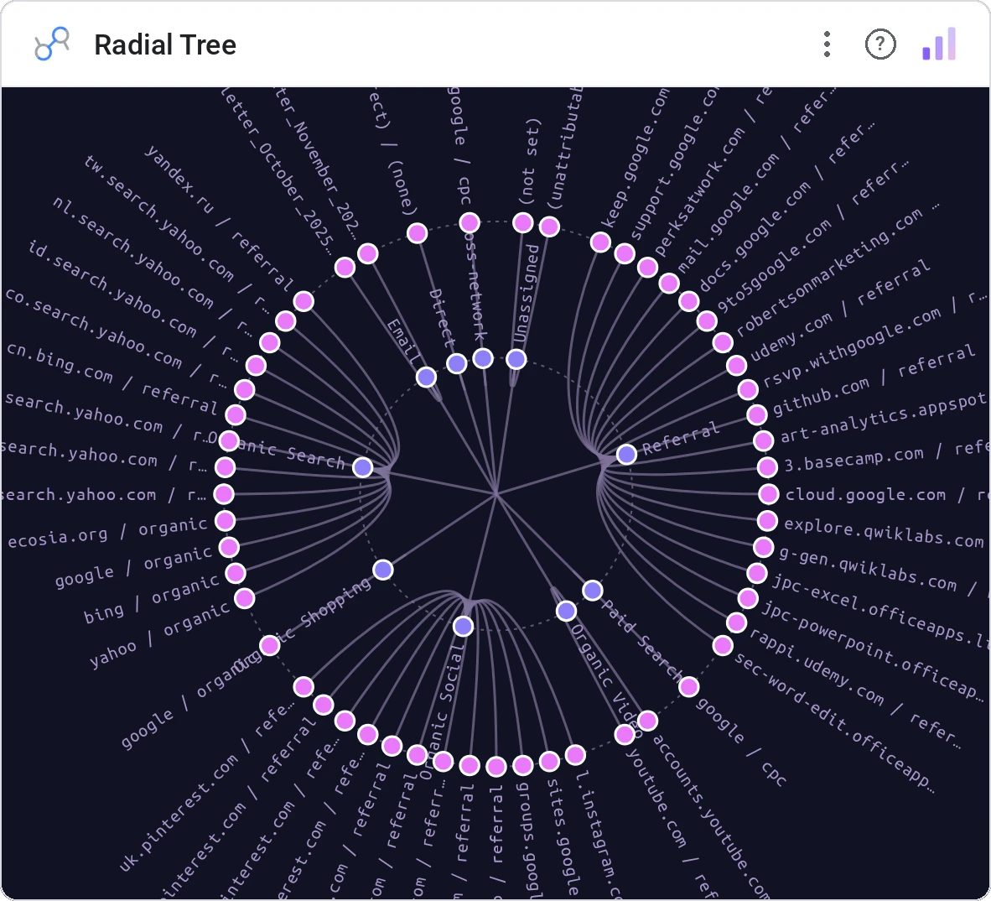Image resolution: width=991 pixels, height=901 pixels.
Task: Click the cloud.google.com leaf node
Action: tap(769, 494)
